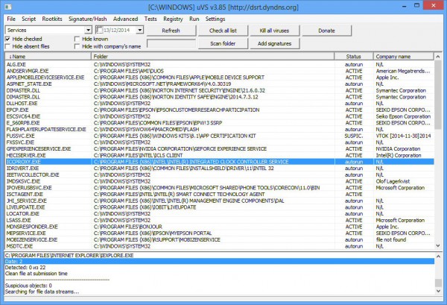Viewport: 447px width, 305px height.
Task: Sort by the Folder column header
Action: (212, 57)
